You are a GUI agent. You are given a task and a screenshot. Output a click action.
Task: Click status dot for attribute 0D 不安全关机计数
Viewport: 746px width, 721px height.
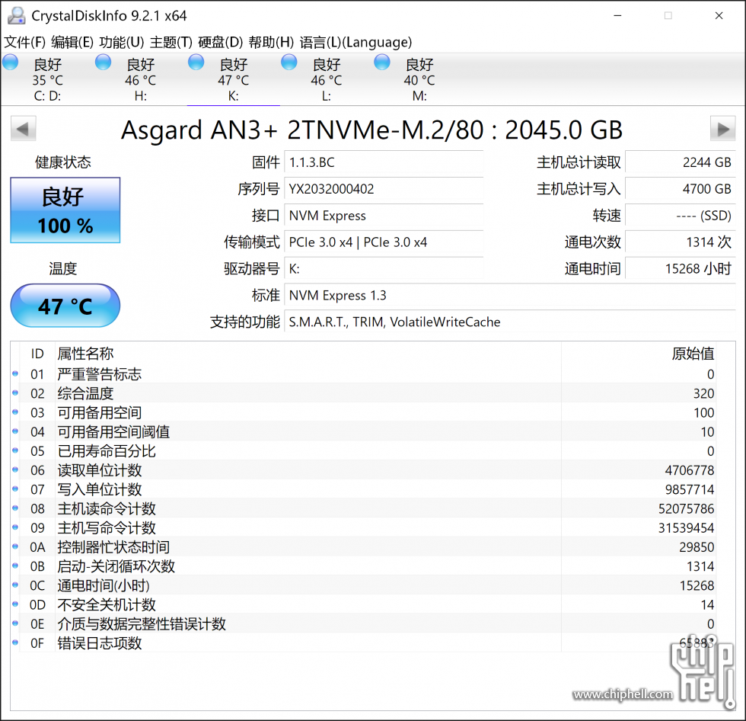click(15, 604)
